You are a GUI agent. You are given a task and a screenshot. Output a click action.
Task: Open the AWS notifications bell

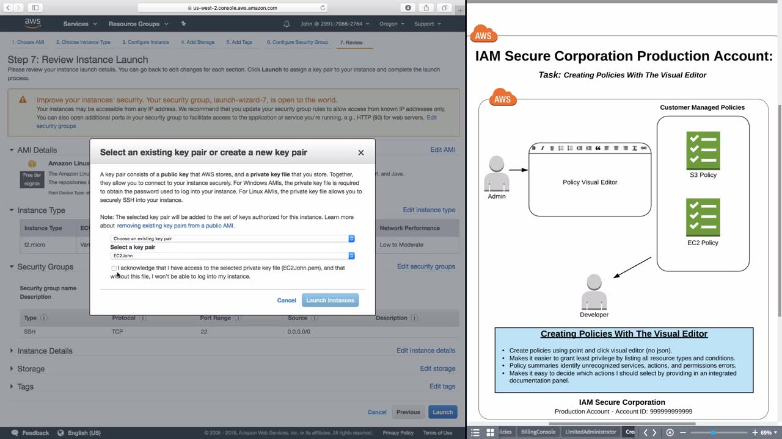click(287, 24)
